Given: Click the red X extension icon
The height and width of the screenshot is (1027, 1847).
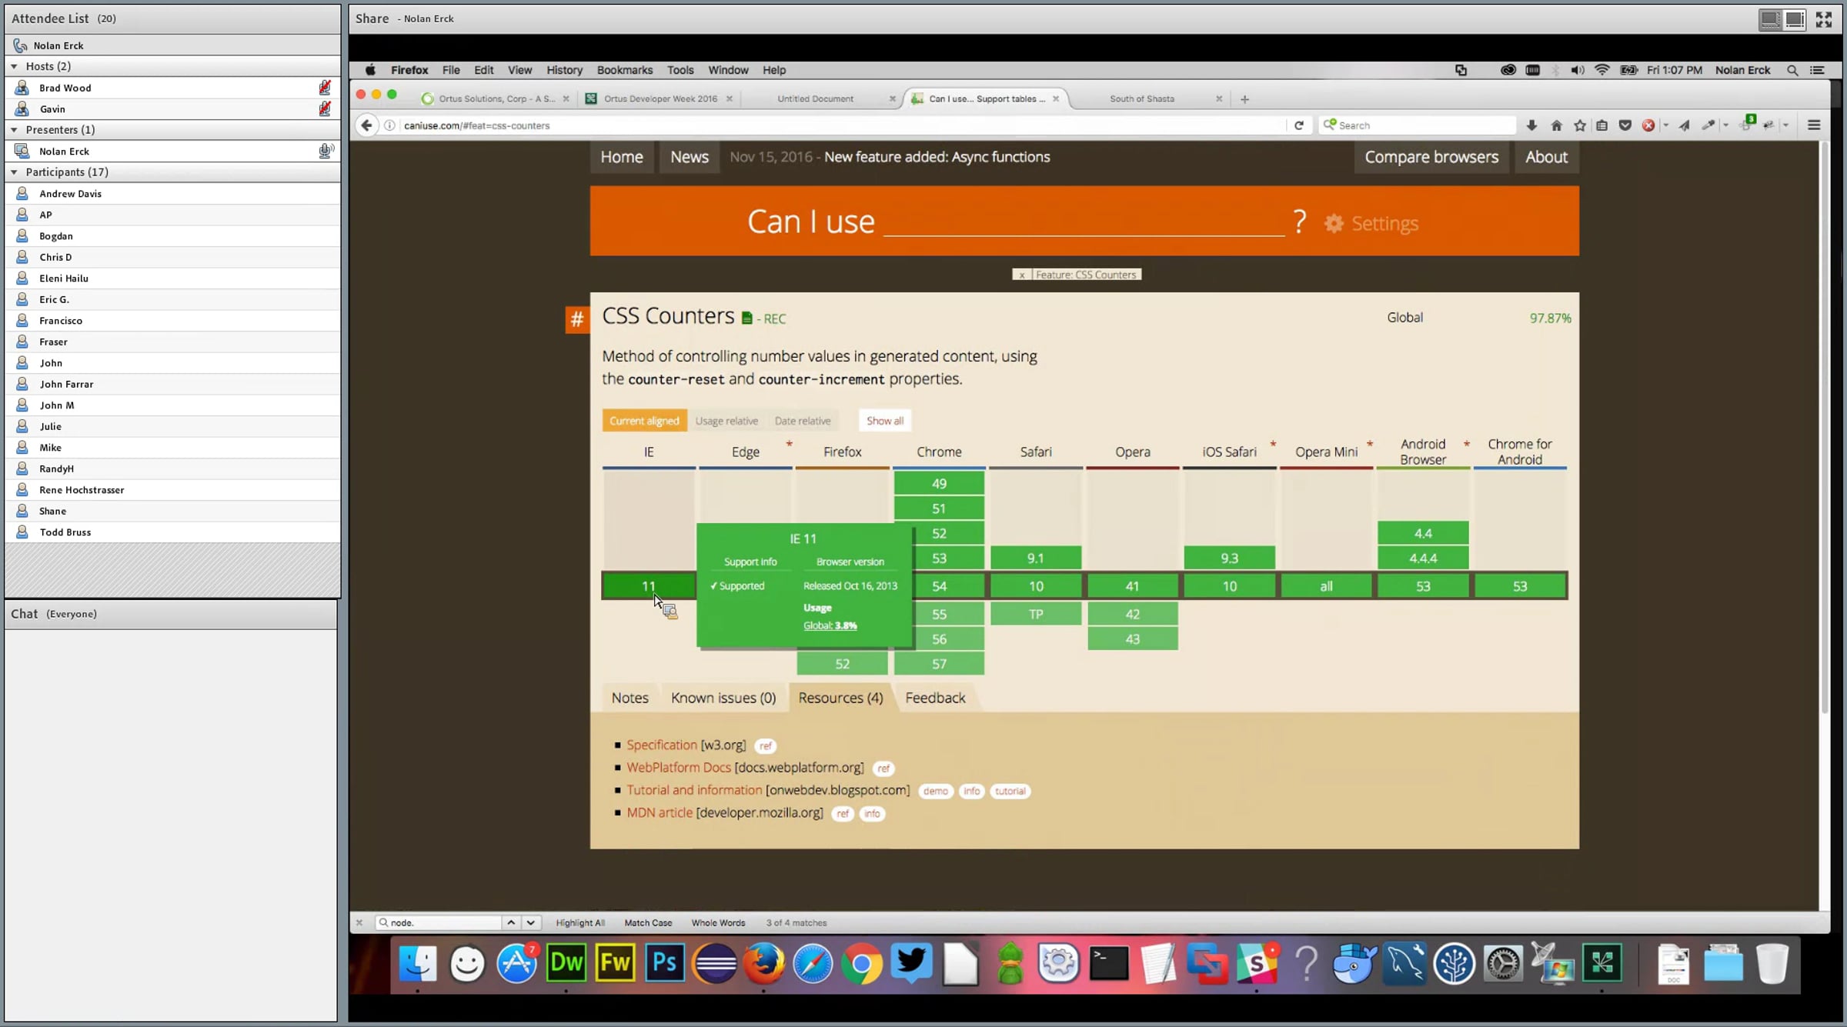Looking at the screenshot, I should coord(1648,125).
